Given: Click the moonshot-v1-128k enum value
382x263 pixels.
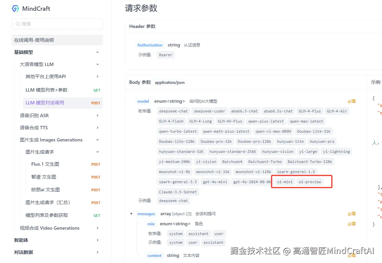Looking at the screenshot, I should [253, 172].
